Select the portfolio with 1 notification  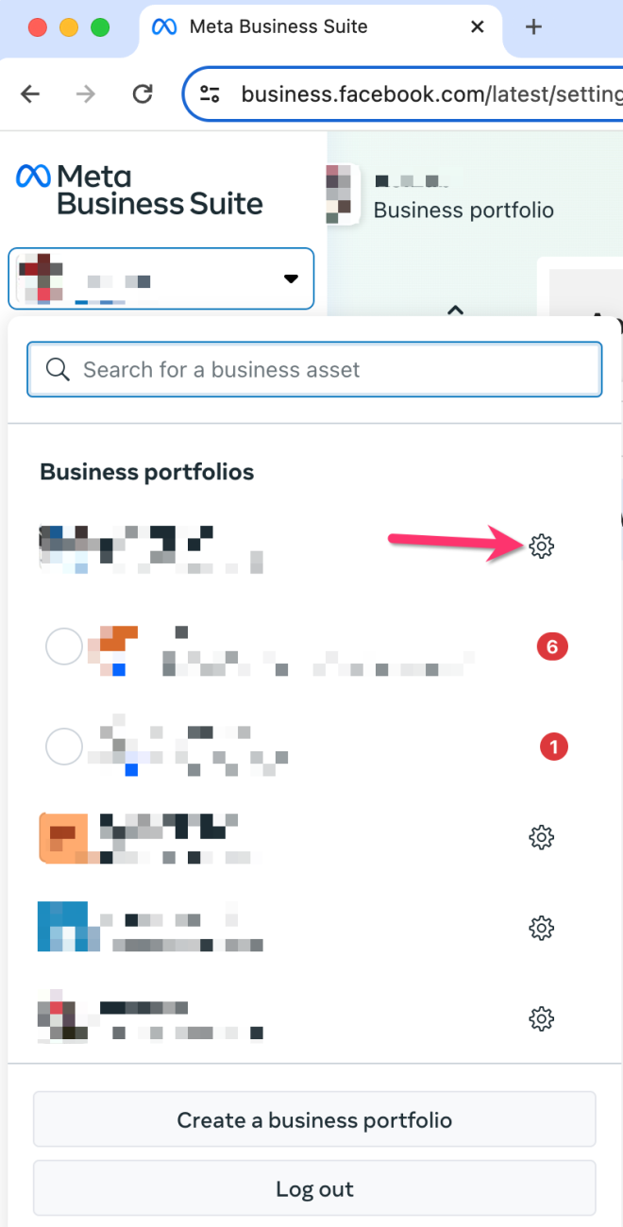click(64, 748)
